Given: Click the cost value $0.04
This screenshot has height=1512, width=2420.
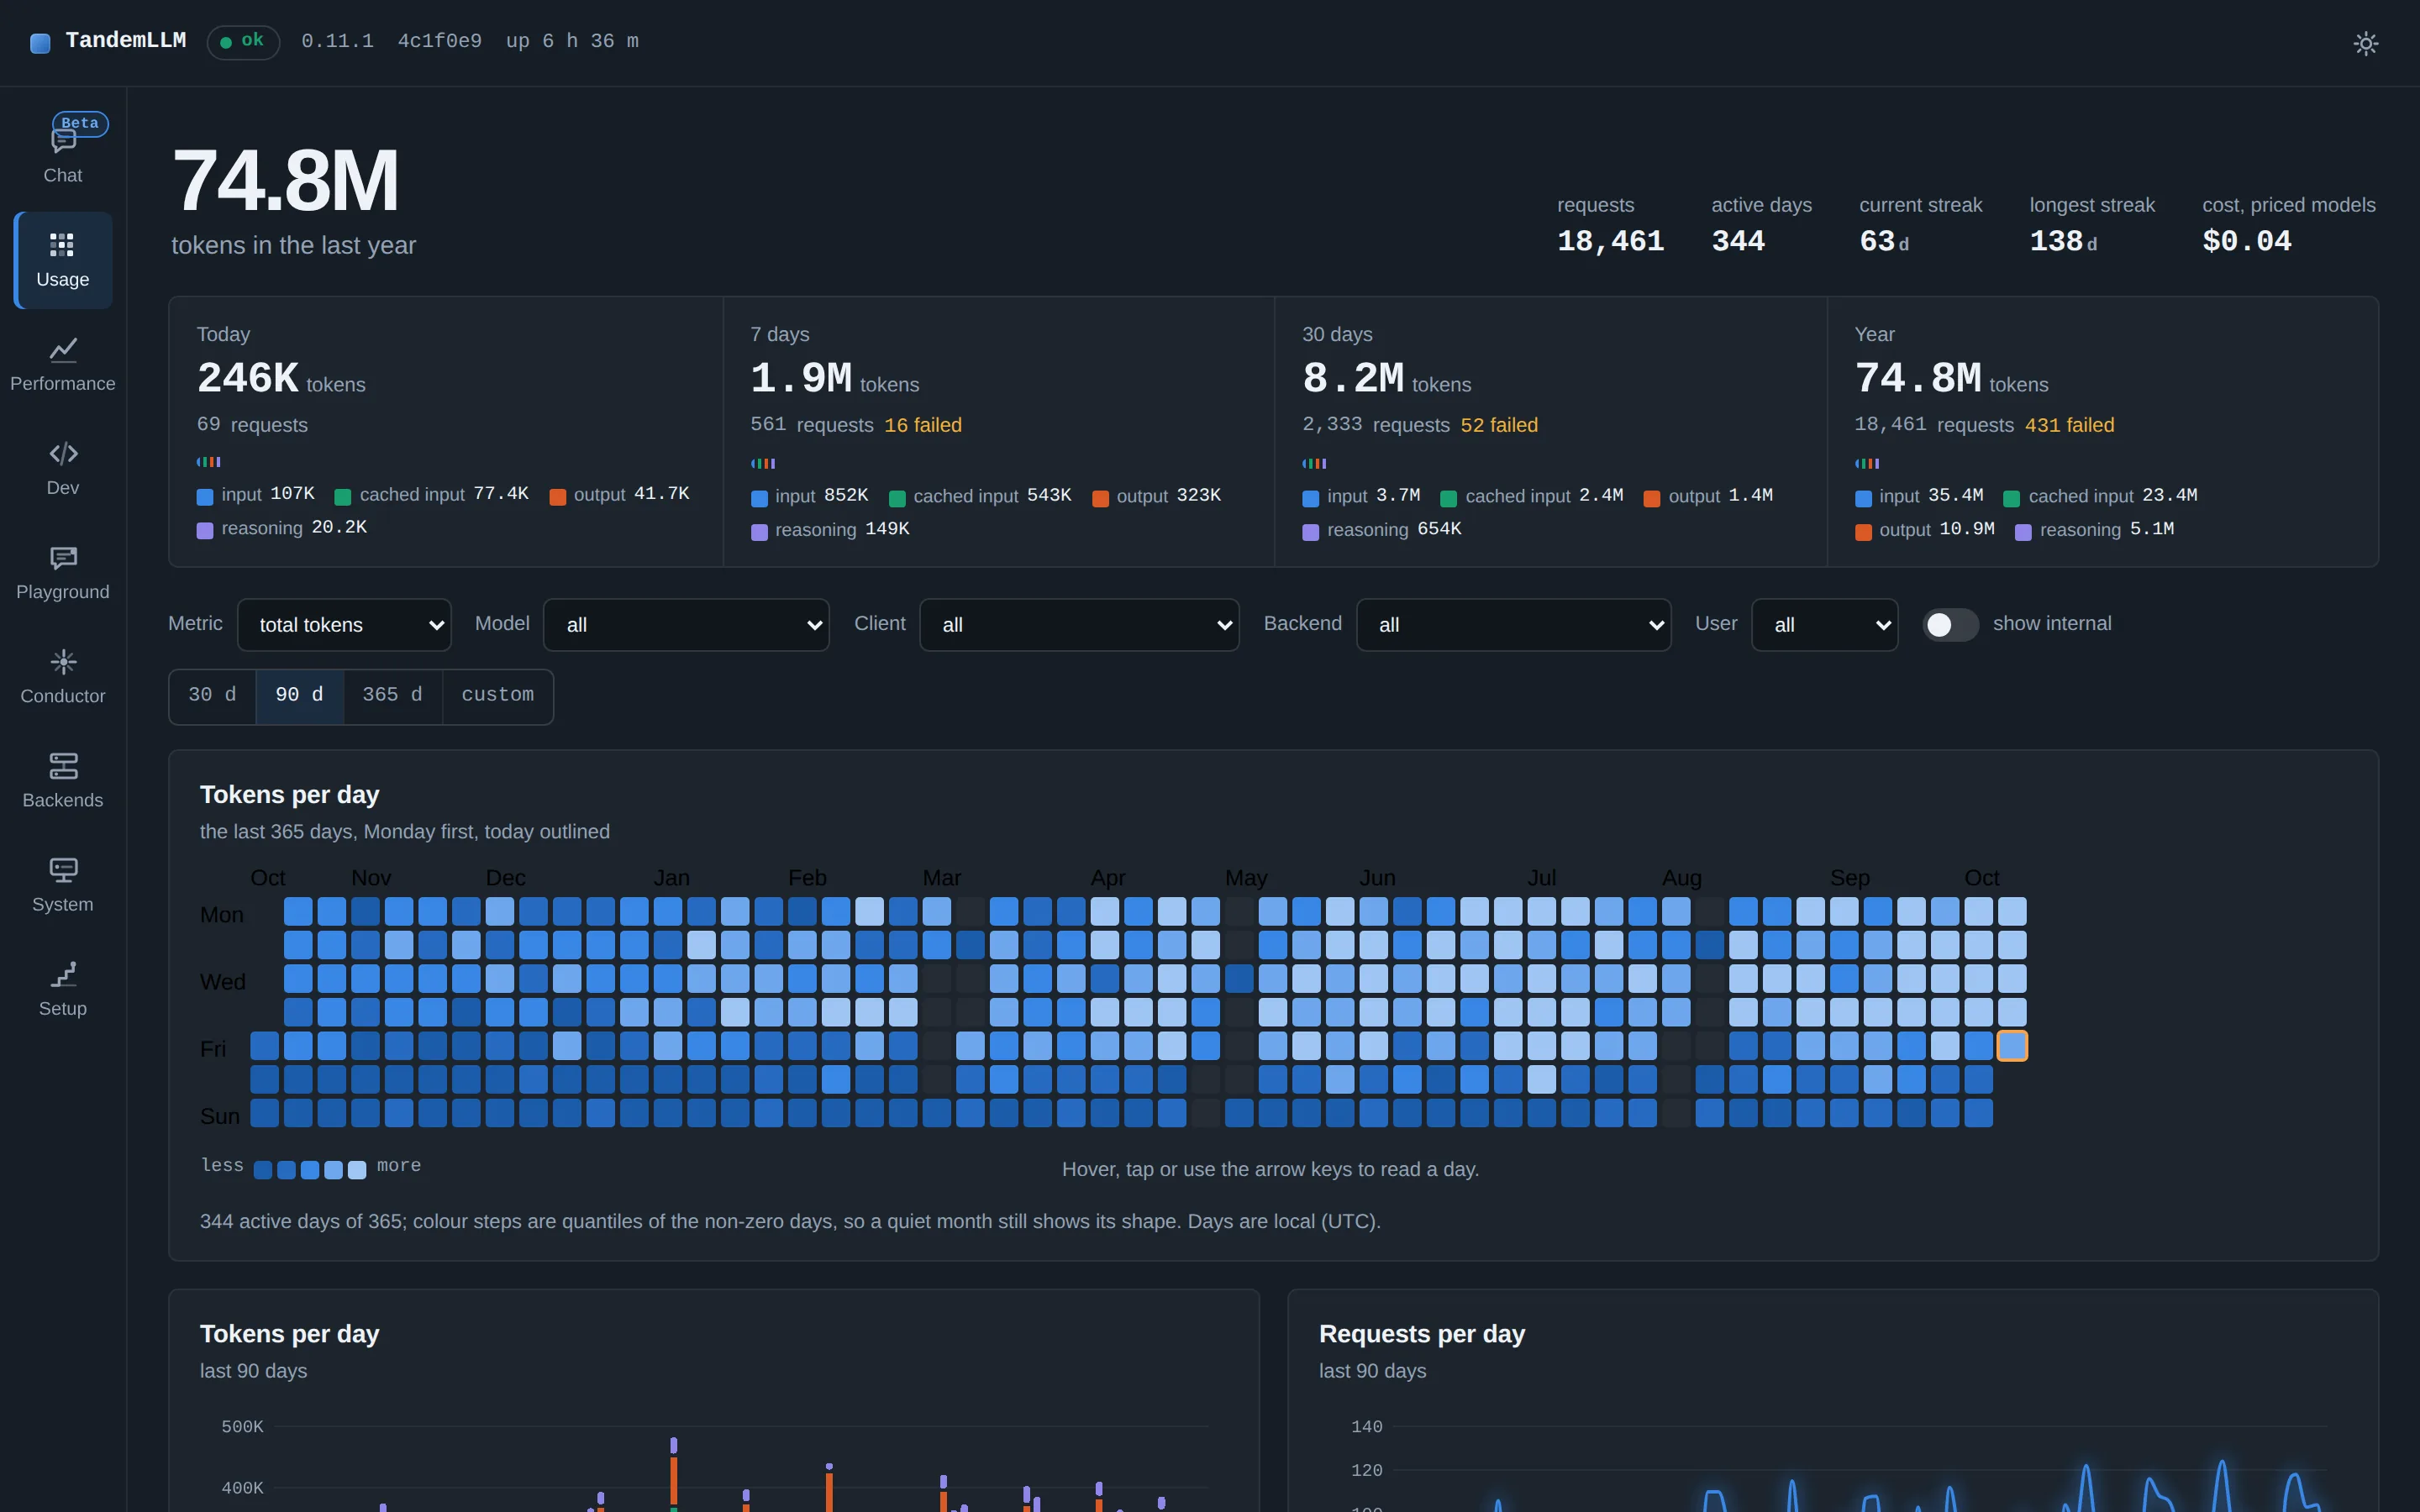Looking at the screenshot, I should [2246, 241].
